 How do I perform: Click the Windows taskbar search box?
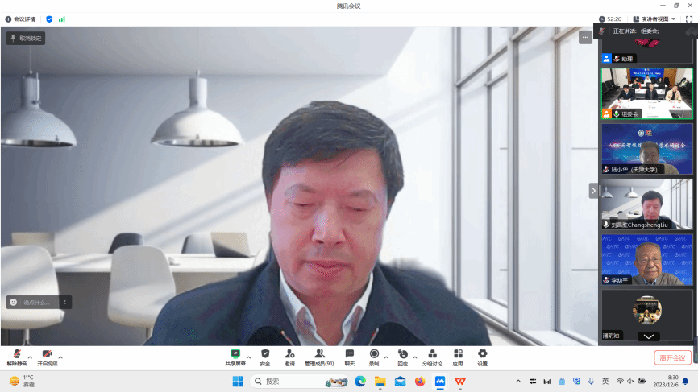pyautogui.click(x=289, y=381)
